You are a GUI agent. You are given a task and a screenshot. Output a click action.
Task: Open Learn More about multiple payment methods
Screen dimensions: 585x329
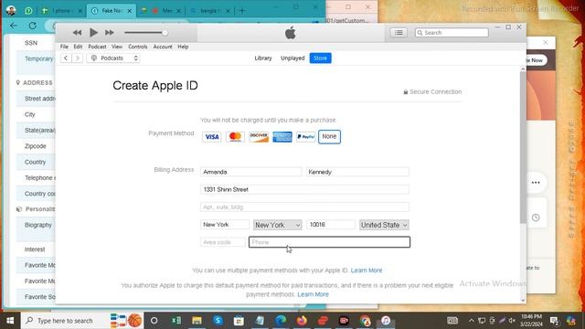point(367,271)
